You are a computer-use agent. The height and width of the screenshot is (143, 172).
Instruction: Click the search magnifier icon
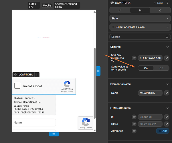pos(167,37)
